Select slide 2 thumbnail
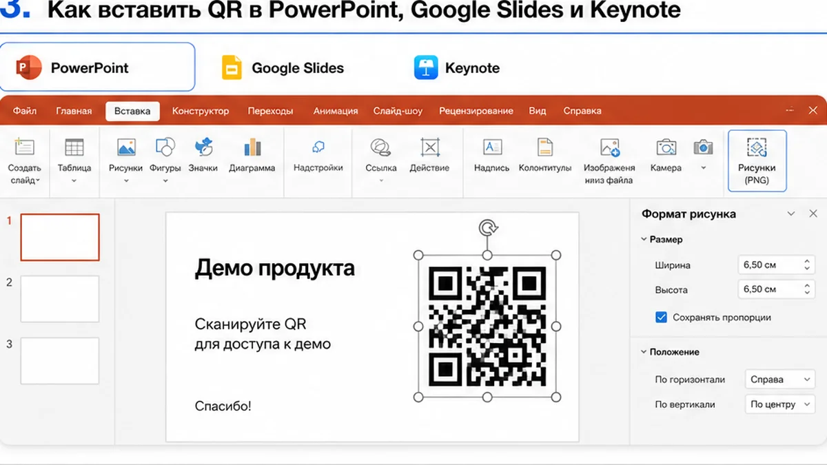Screen dimensions: 827x465 click(60, 299)
